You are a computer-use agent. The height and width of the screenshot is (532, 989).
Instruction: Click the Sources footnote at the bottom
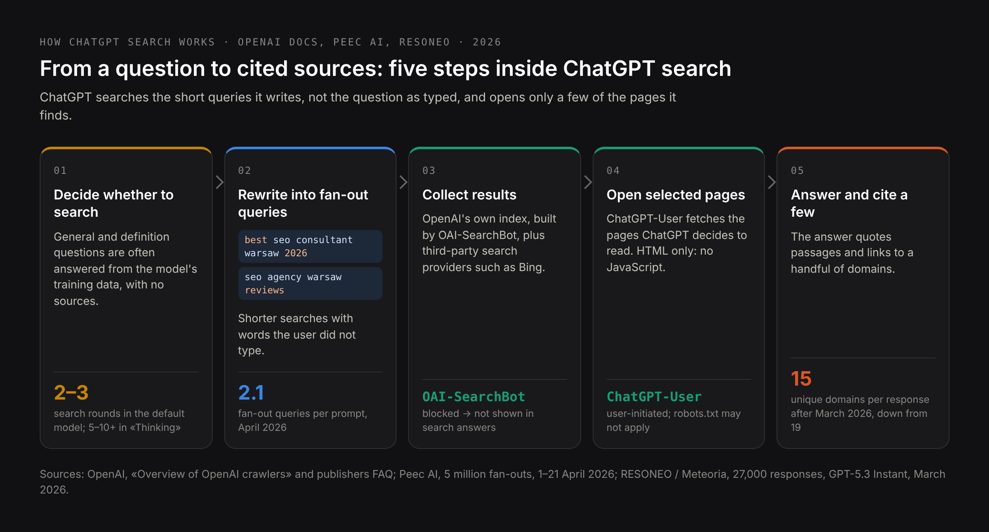pos(493,482)
